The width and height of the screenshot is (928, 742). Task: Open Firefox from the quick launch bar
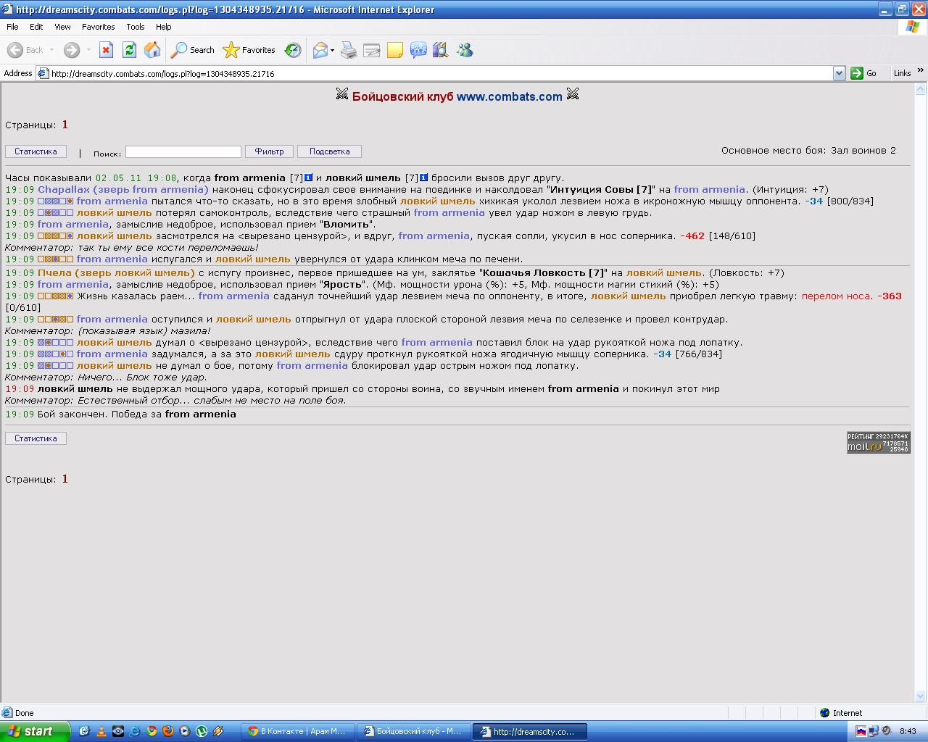point(168,731)
